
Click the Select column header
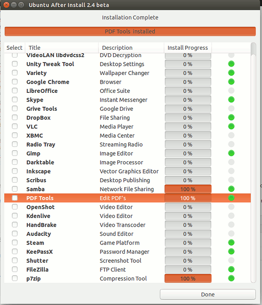[x=15, y=48]
